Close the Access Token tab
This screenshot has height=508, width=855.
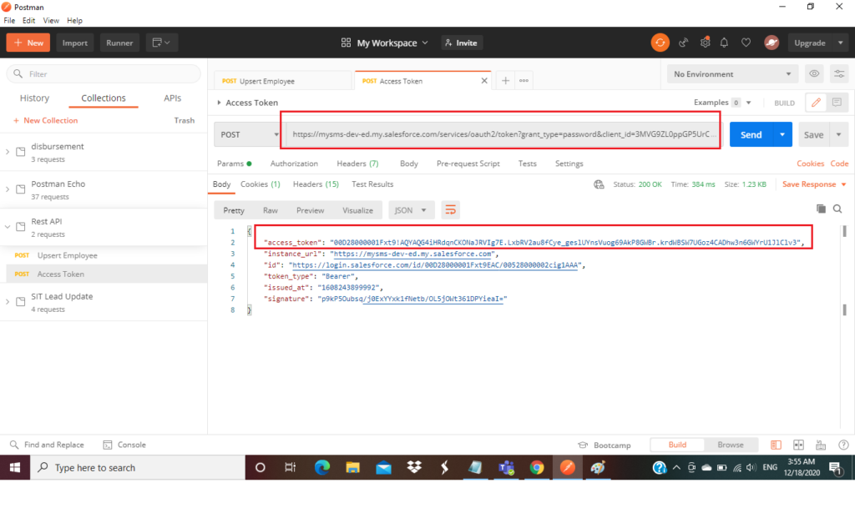[x=484, y=81]
